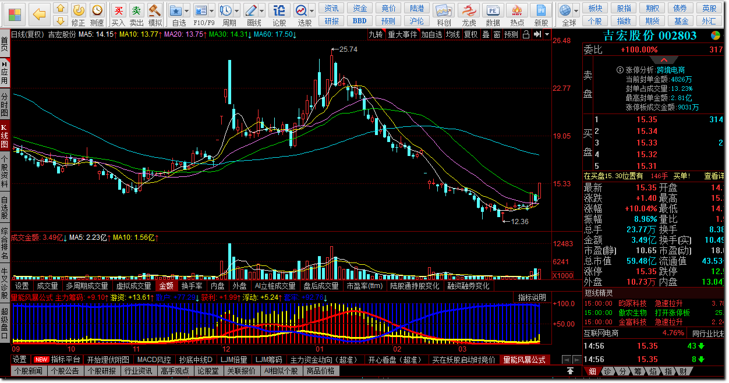
Task: Toggle 复权 price adjustment
Action: [470, 34]
